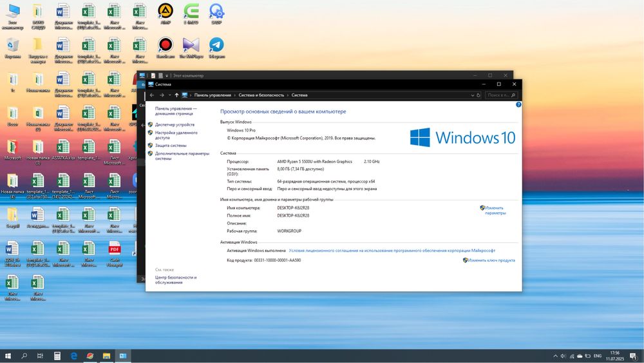644x363 pixels.
Task: Go back in System window
Action: click(x=152, y=95)
